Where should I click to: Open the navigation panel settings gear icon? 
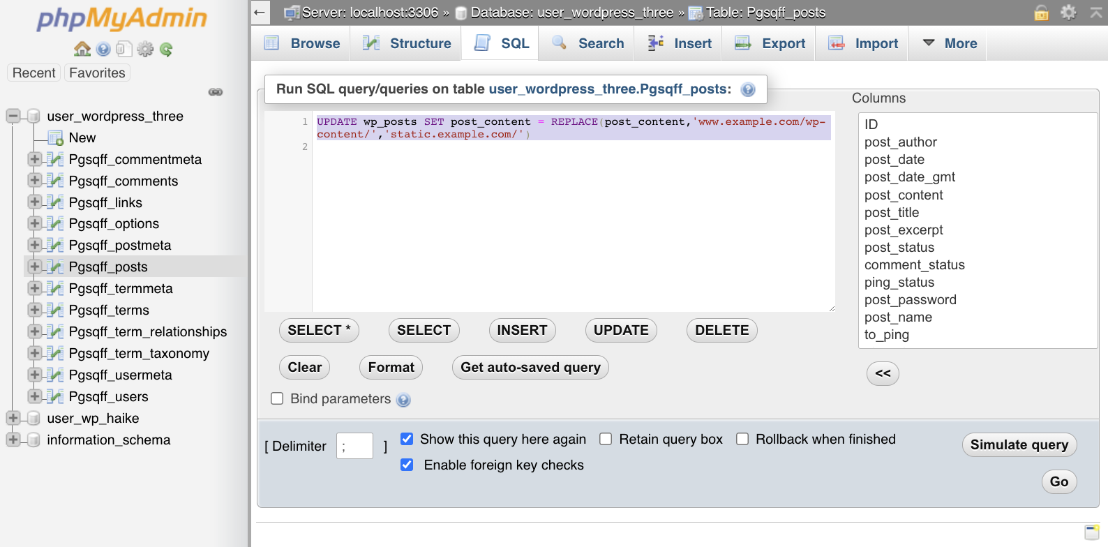[145, 49]
